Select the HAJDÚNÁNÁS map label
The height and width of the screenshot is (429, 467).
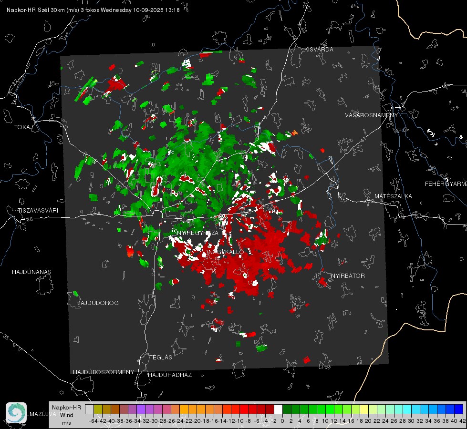pyautogui.click(x=31, y=272)
